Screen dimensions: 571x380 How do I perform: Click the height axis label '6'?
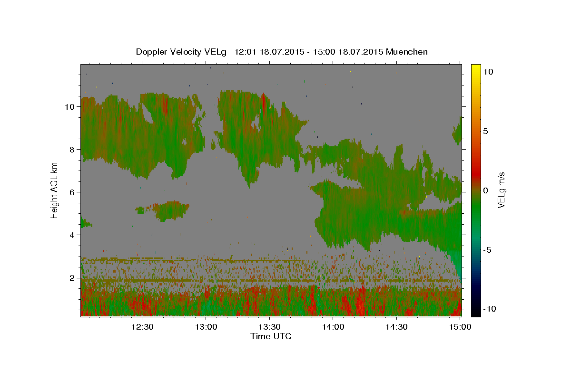click(72, 192)
